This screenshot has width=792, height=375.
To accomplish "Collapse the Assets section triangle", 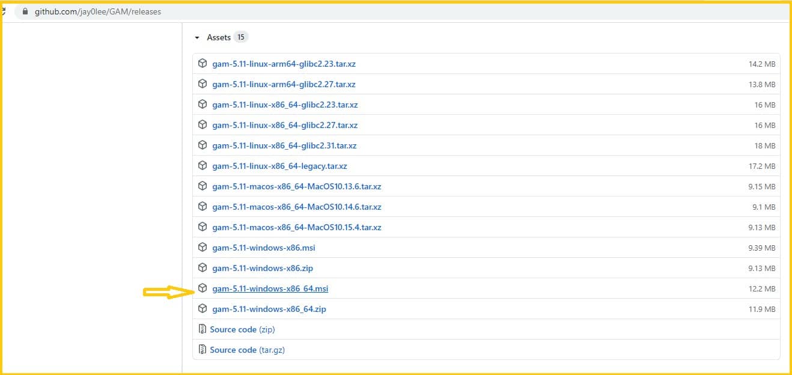I will [x=196, y=38].
